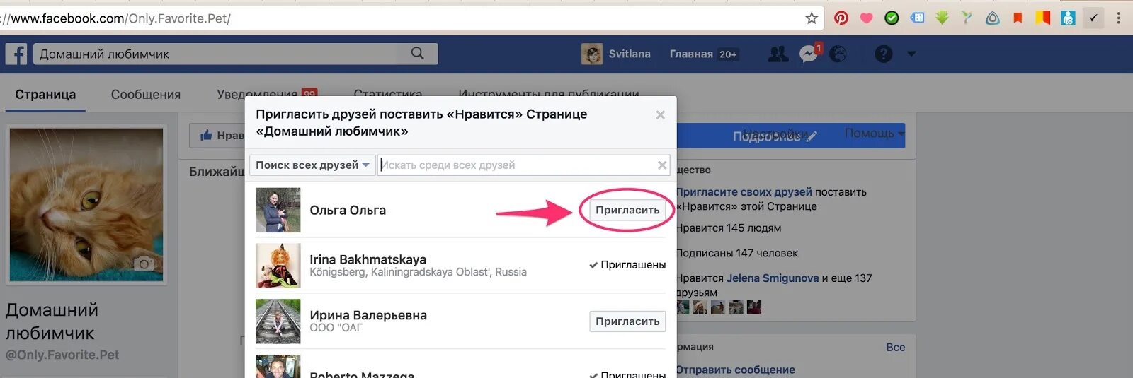Click the single red bookmark extension
Screen dimensions: 1133x378
click(x=1018, y=18)
